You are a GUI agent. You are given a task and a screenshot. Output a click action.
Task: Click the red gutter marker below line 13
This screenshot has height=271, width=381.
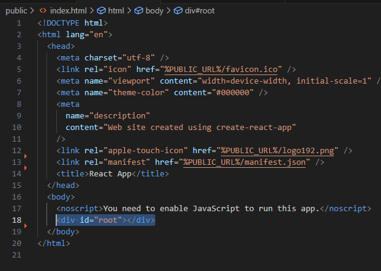click(26, 168)
